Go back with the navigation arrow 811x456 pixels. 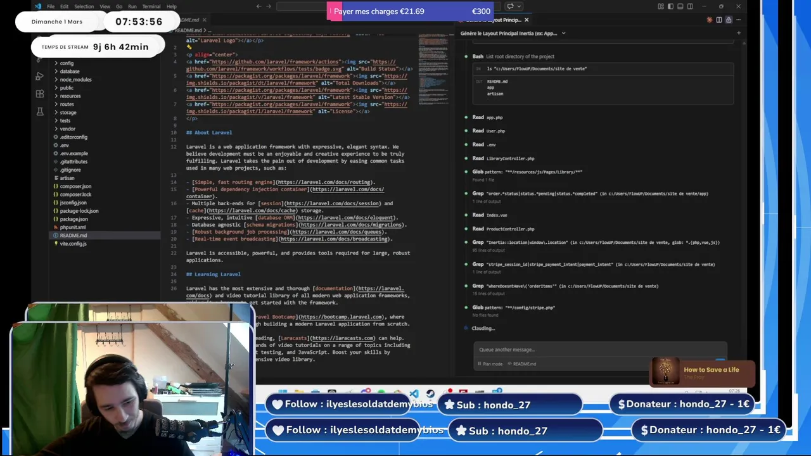pos(259,6)
